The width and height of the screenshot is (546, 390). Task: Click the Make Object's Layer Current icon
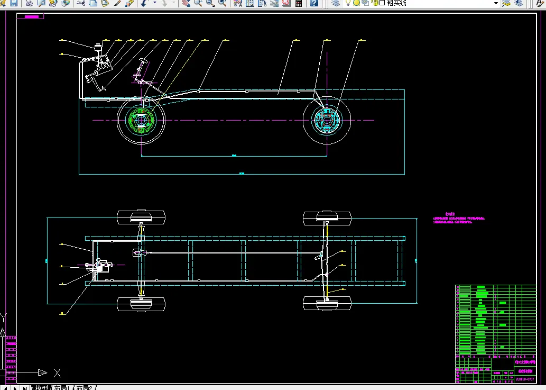coord(506,3)
